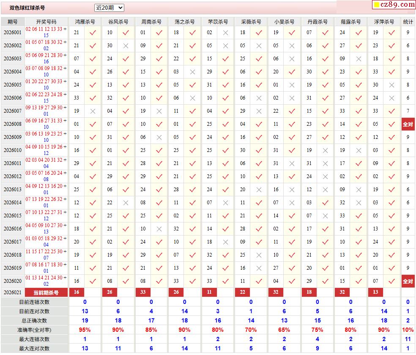
Task: Click the cross mark for 2026009 under 周南杀号
Action: [159, 137]
